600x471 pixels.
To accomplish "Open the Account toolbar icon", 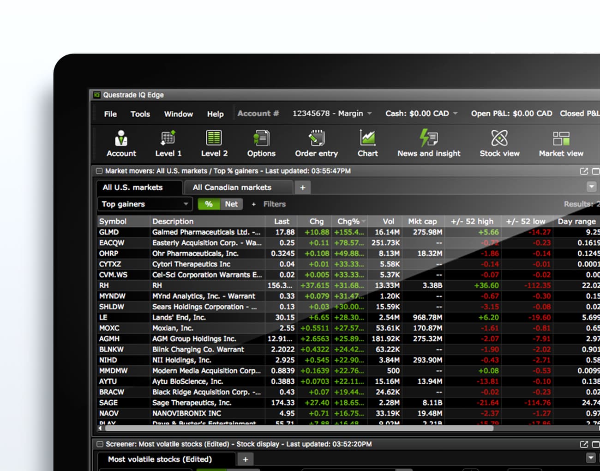I will 121,144.
